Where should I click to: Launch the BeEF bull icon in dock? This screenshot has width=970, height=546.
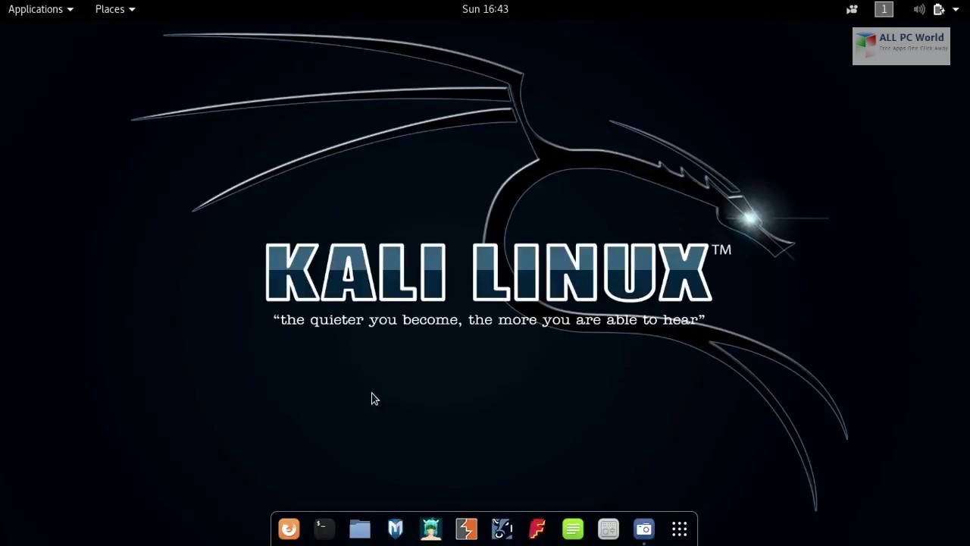[502, 529]
